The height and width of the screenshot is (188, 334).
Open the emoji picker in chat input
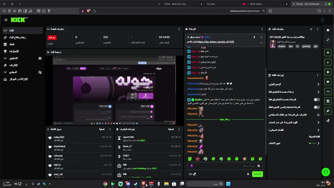259,166
